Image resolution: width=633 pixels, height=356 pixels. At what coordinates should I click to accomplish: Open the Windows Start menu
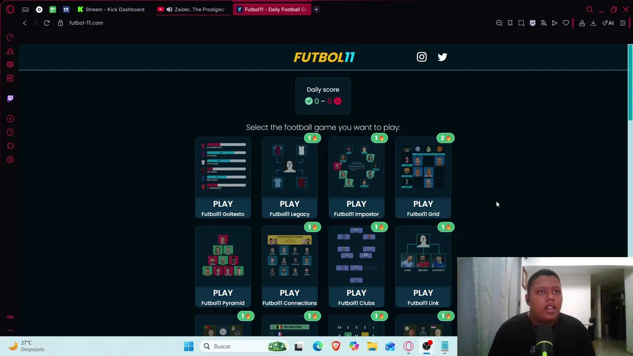(x=189, y=346)
